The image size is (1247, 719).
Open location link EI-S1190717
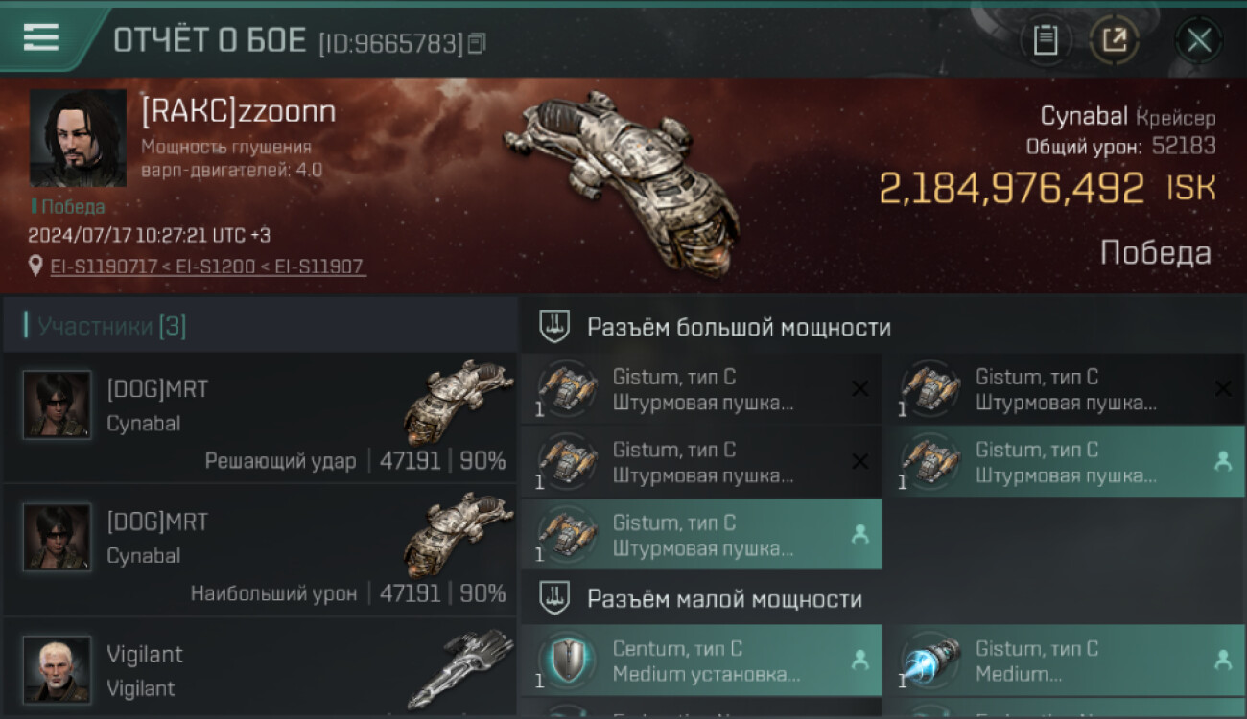pos(104,267)
